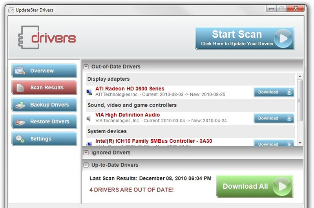The width and height of the screenshot is (314, 208).
Task: Click the Last Scan Results date text
Action: coord(150,179)
